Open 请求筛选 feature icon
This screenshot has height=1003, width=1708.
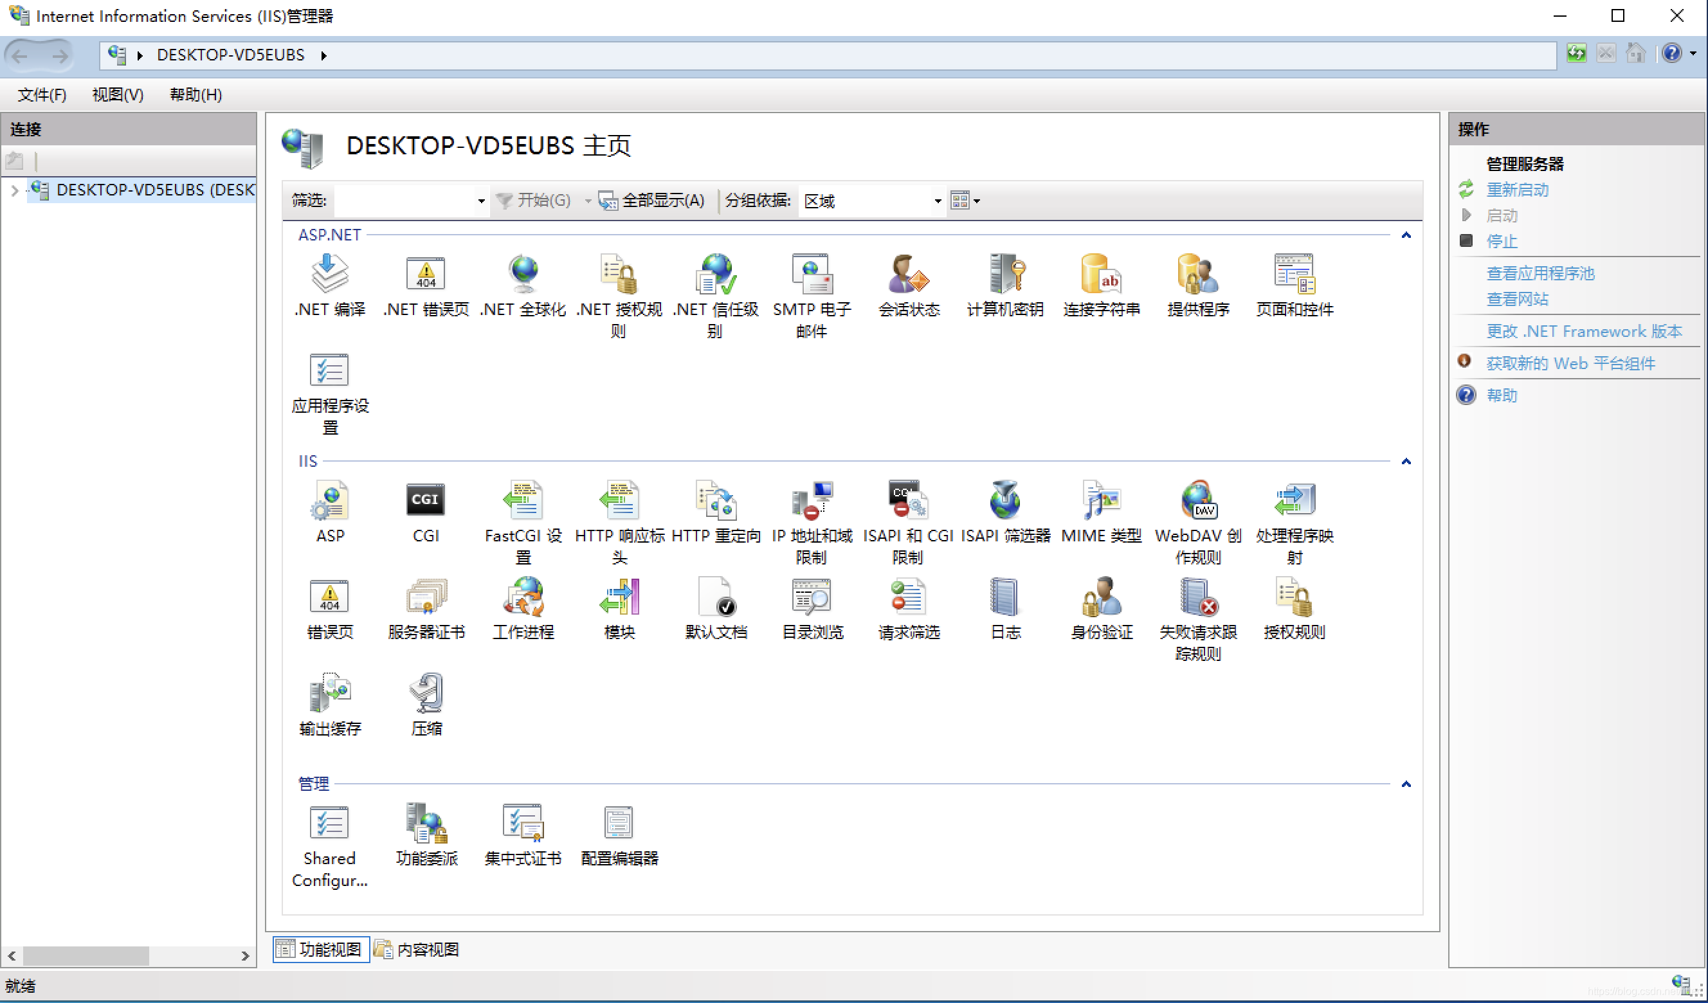pos(908,597)
